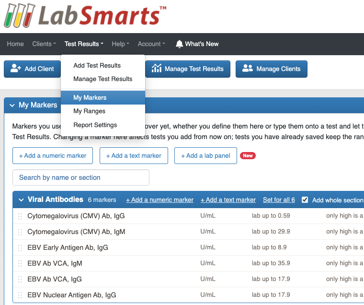364x305 pixels.
Task: Click the red New badge
Action: click(248, 155)
